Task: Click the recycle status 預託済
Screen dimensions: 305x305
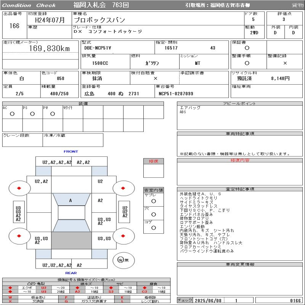Action: 244,79
